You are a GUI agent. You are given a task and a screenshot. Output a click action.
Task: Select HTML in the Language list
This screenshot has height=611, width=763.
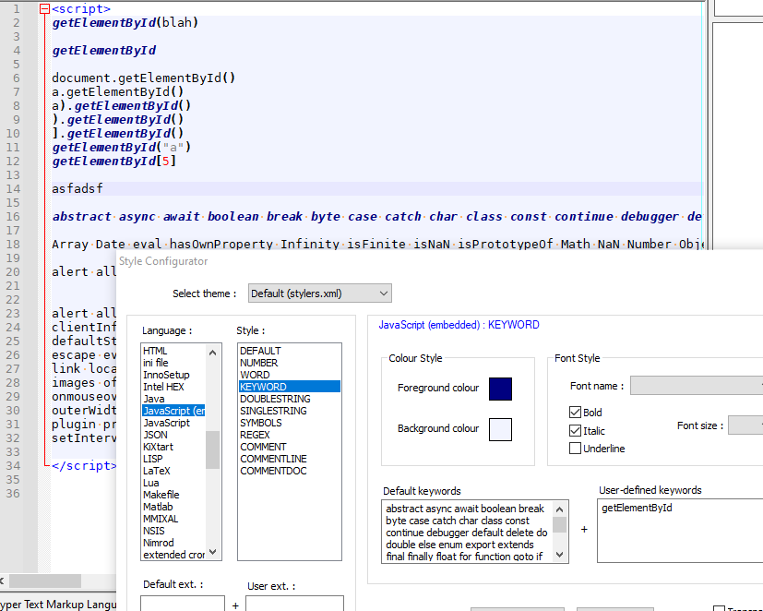[x=155, y=351]
